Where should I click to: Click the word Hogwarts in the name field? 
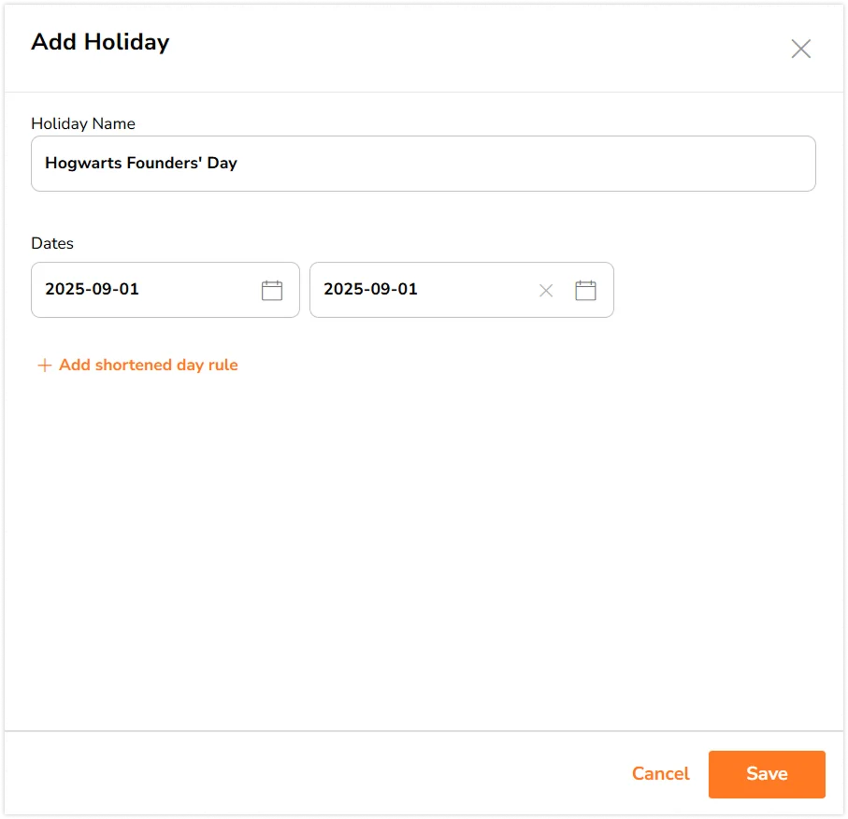coord(83,164)
